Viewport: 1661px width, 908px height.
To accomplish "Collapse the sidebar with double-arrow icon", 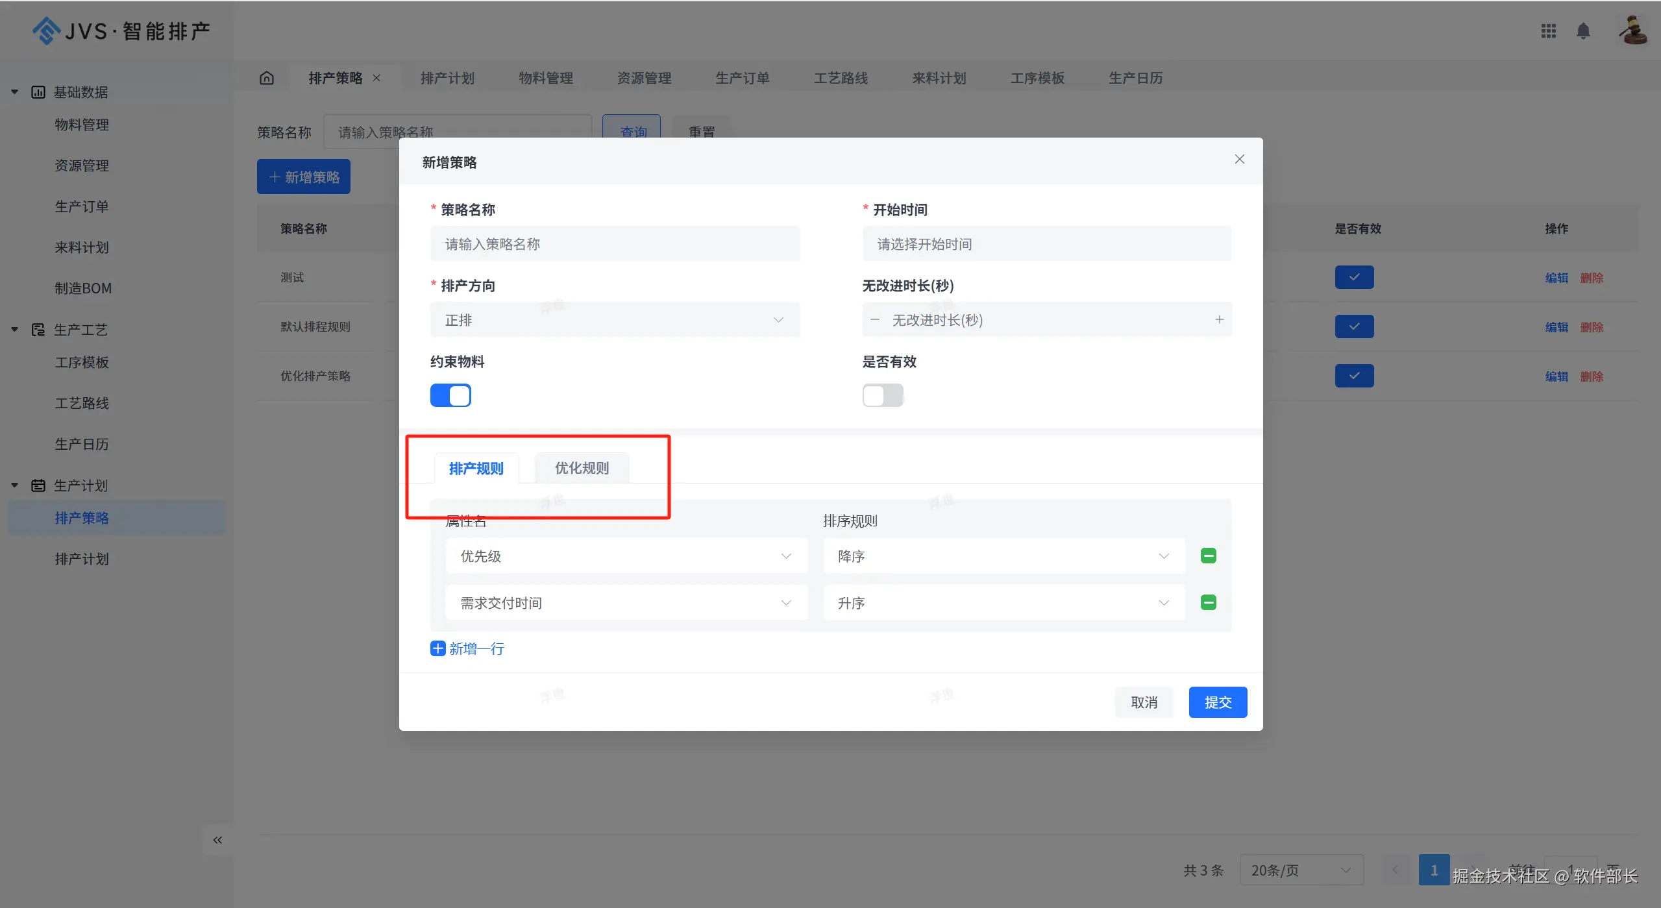I will [x=217, y=840].
